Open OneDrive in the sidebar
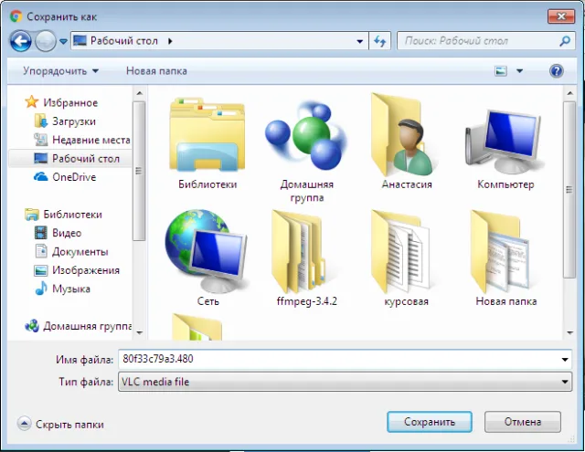585x452 pixels. pos(65,177)
